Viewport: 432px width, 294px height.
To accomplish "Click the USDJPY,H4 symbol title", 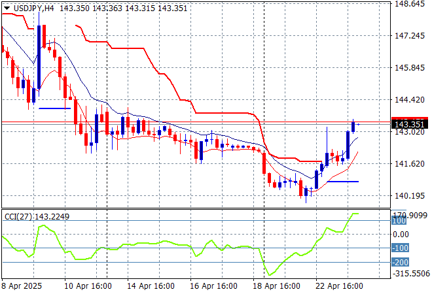I will (x=34, y=8).
